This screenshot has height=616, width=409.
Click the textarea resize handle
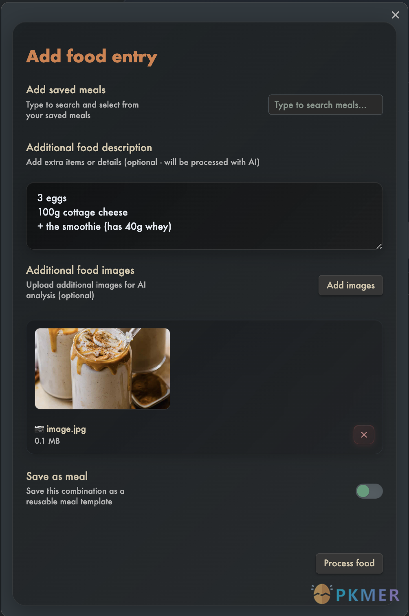[x=379, y=246]
